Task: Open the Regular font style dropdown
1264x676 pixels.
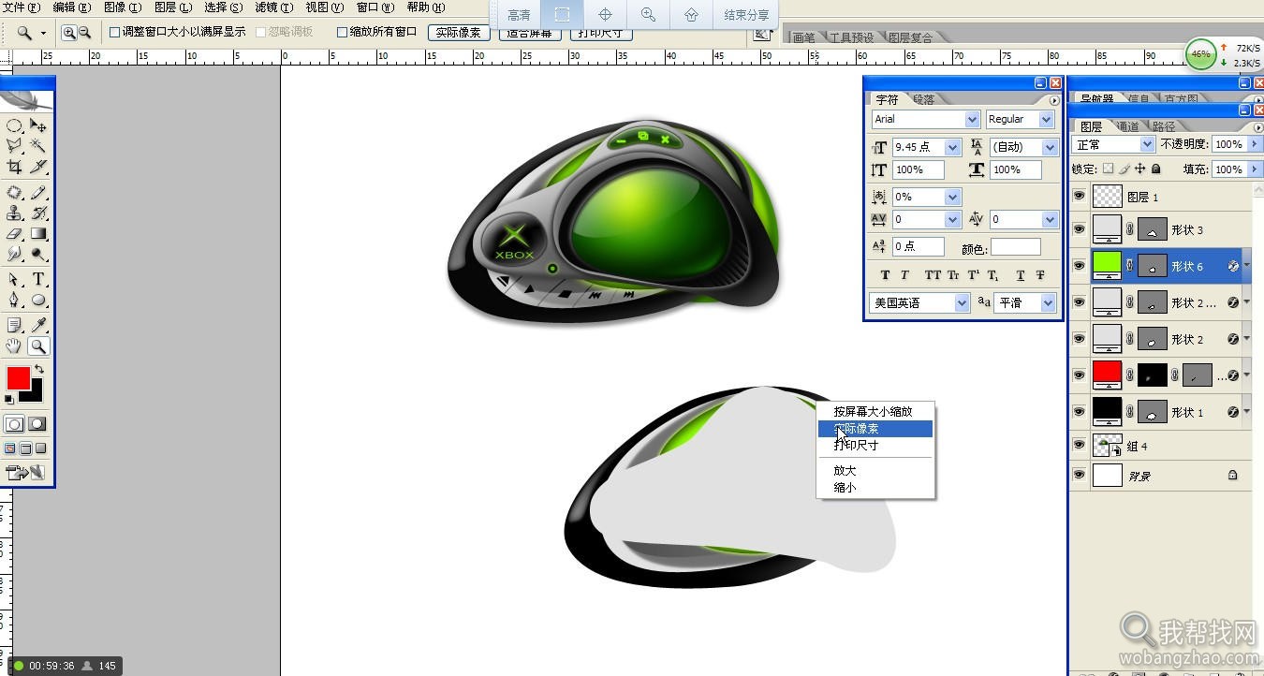Action: pyautogui.click(x=1046, y=119)
